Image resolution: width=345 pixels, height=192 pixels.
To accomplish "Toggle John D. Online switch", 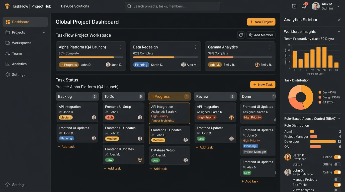I will click(x=337, y=172).
